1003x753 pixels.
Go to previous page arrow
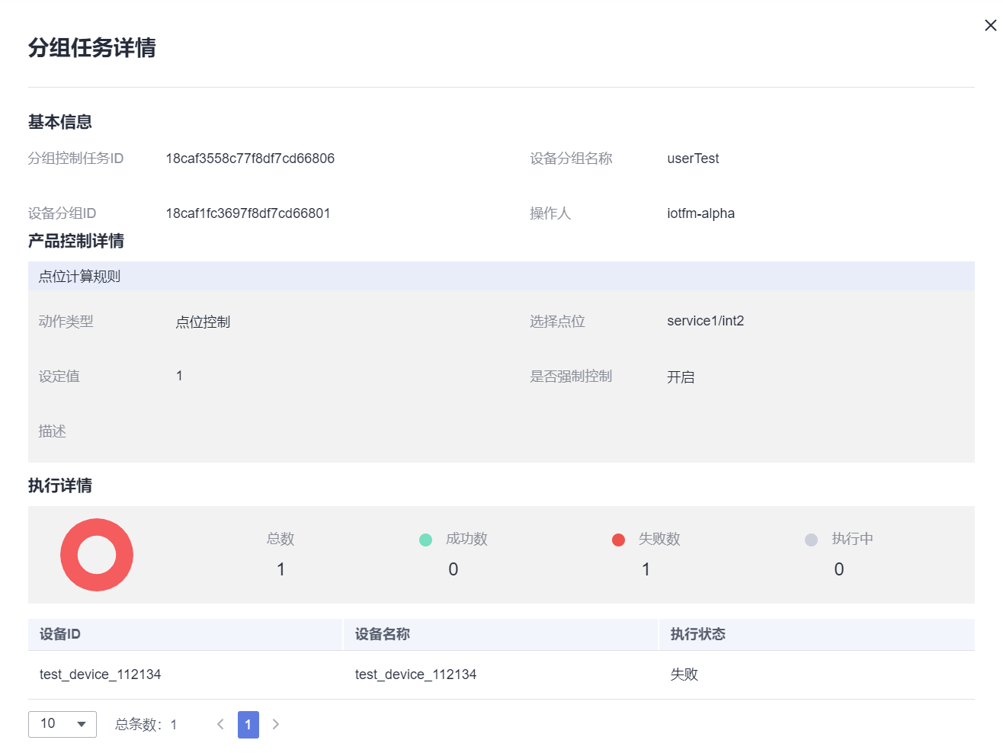point(220,724)
